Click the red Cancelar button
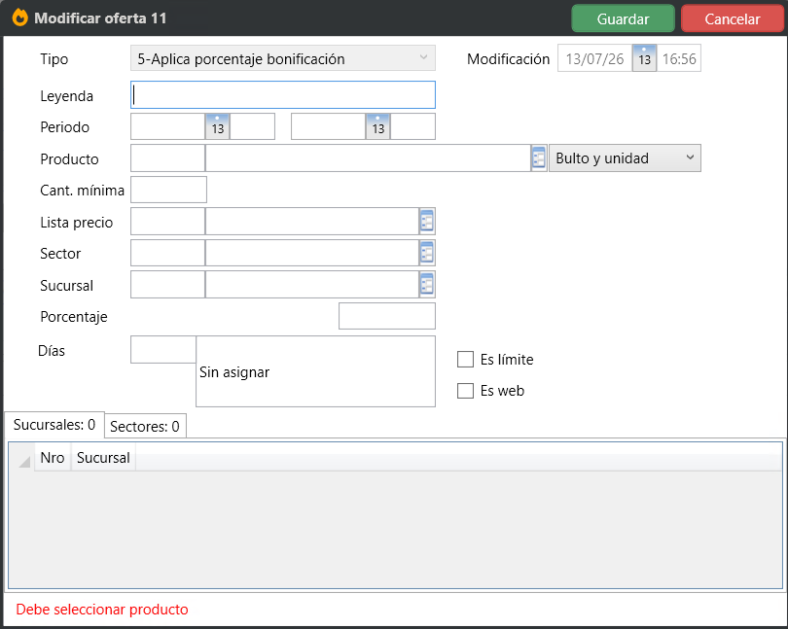This screenshot has width=788, height=629. coord(733,18)
